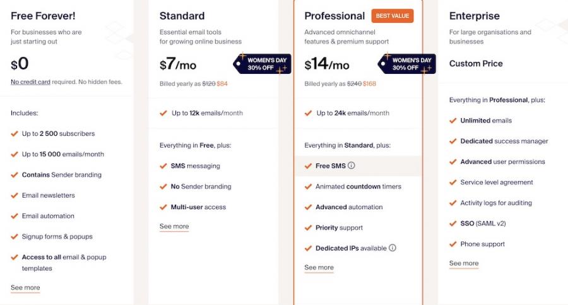Screen dimensions: 568x305
Task: Click the checkmark beside Unlimited emails
Action: (x=453, y=121)
